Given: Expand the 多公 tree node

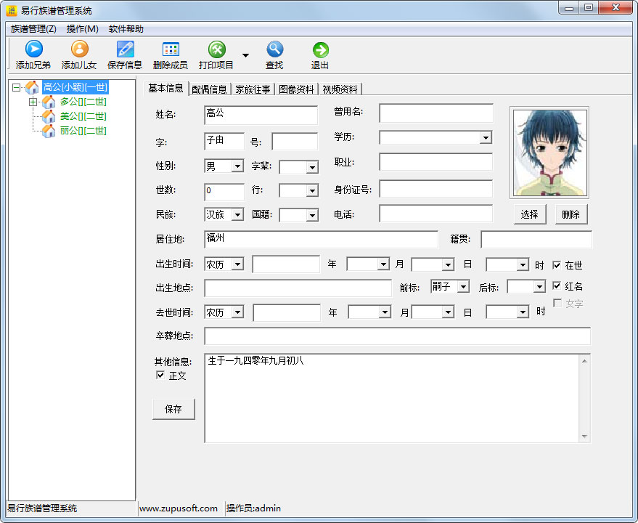Looking at the screenshot, I should 33,102.
